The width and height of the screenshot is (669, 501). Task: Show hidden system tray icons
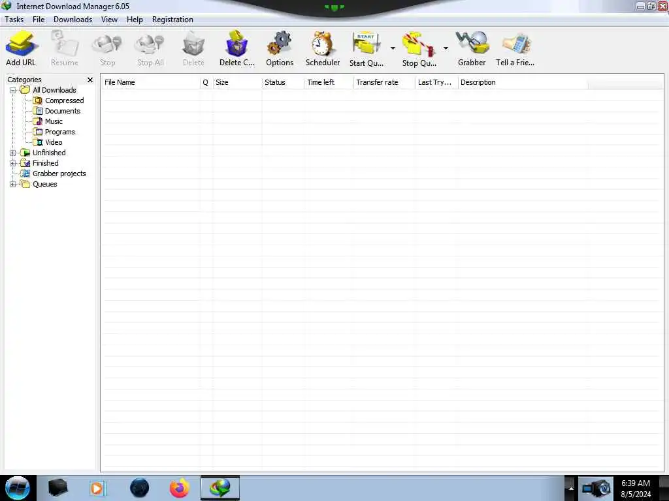coord(571,488)
